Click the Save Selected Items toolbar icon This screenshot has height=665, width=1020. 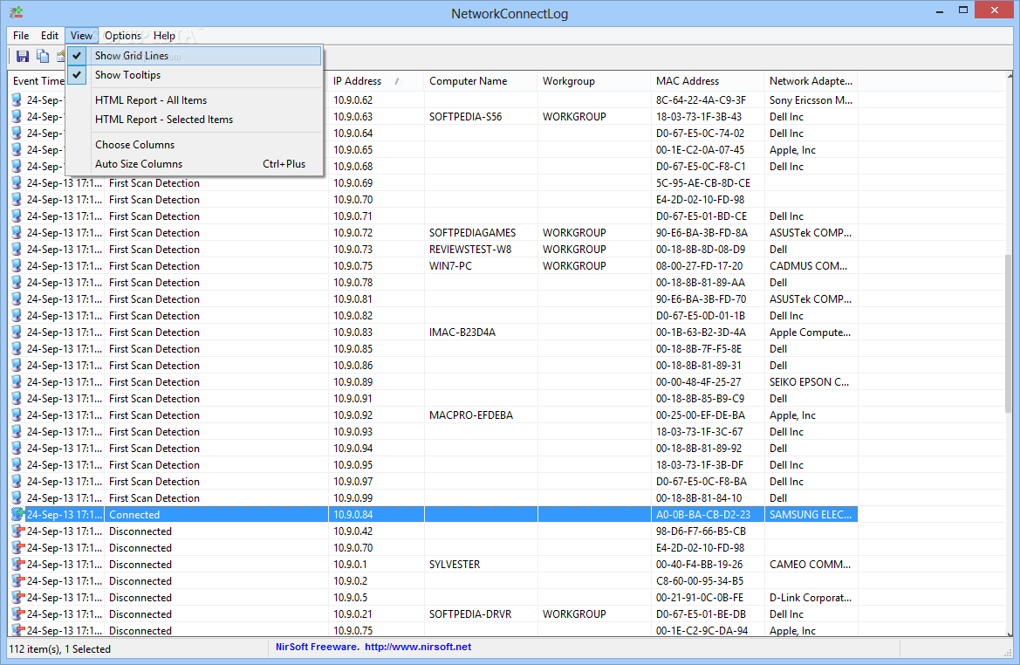(x=23, y=57)
